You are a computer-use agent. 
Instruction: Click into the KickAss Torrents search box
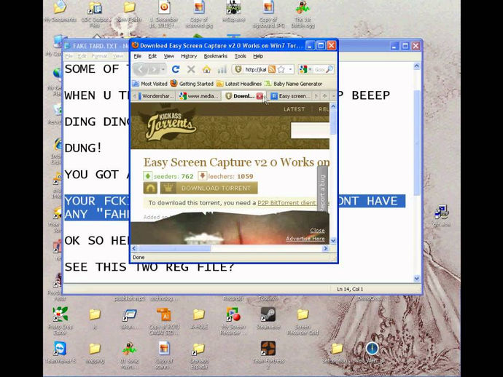pos(310,131)
